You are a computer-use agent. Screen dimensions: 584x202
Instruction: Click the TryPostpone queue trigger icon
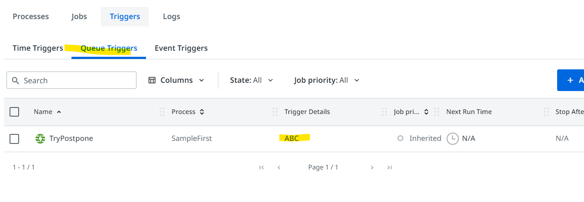(x=40, y=139)
